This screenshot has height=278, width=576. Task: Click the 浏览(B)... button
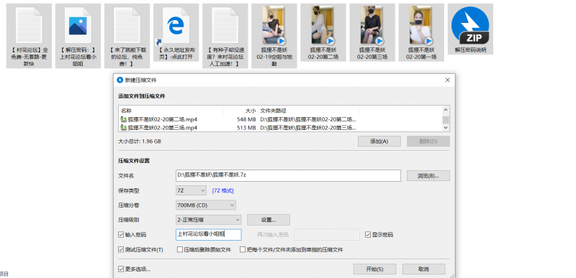pyautogui.click(x=428, y=175)
